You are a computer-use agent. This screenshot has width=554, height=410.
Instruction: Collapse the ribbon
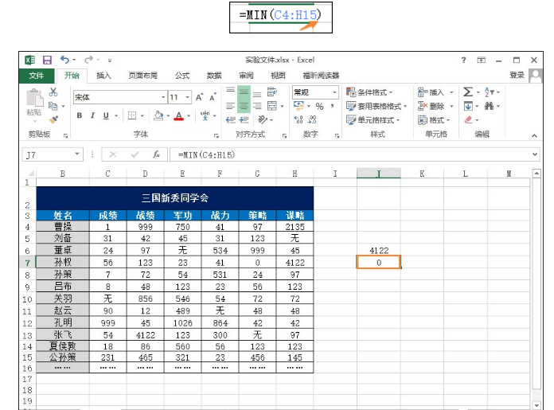click(534, 135)
